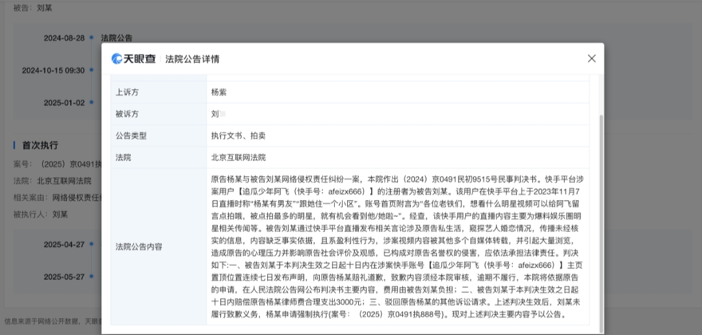The image size is (702, 335).
Task: Select the 杨紫 appellant value
Action: pyautogui.click(x=219, y=92)
